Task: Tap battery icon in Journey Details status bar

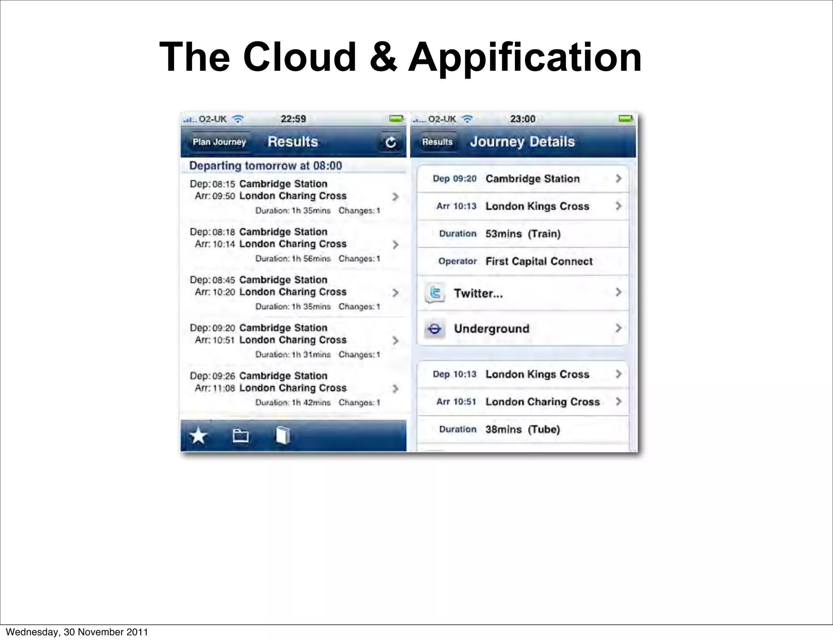Action: point(626,119)
